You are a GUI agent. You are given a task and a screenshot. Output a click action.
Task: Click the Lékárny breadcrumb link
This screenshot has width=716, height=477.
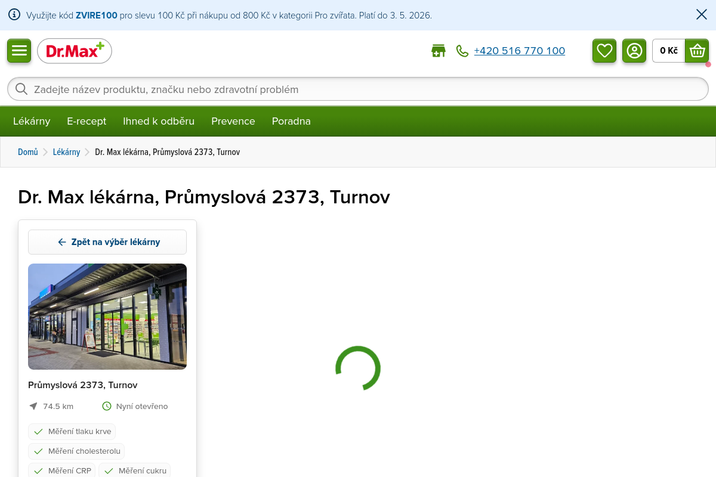point(66,152)
